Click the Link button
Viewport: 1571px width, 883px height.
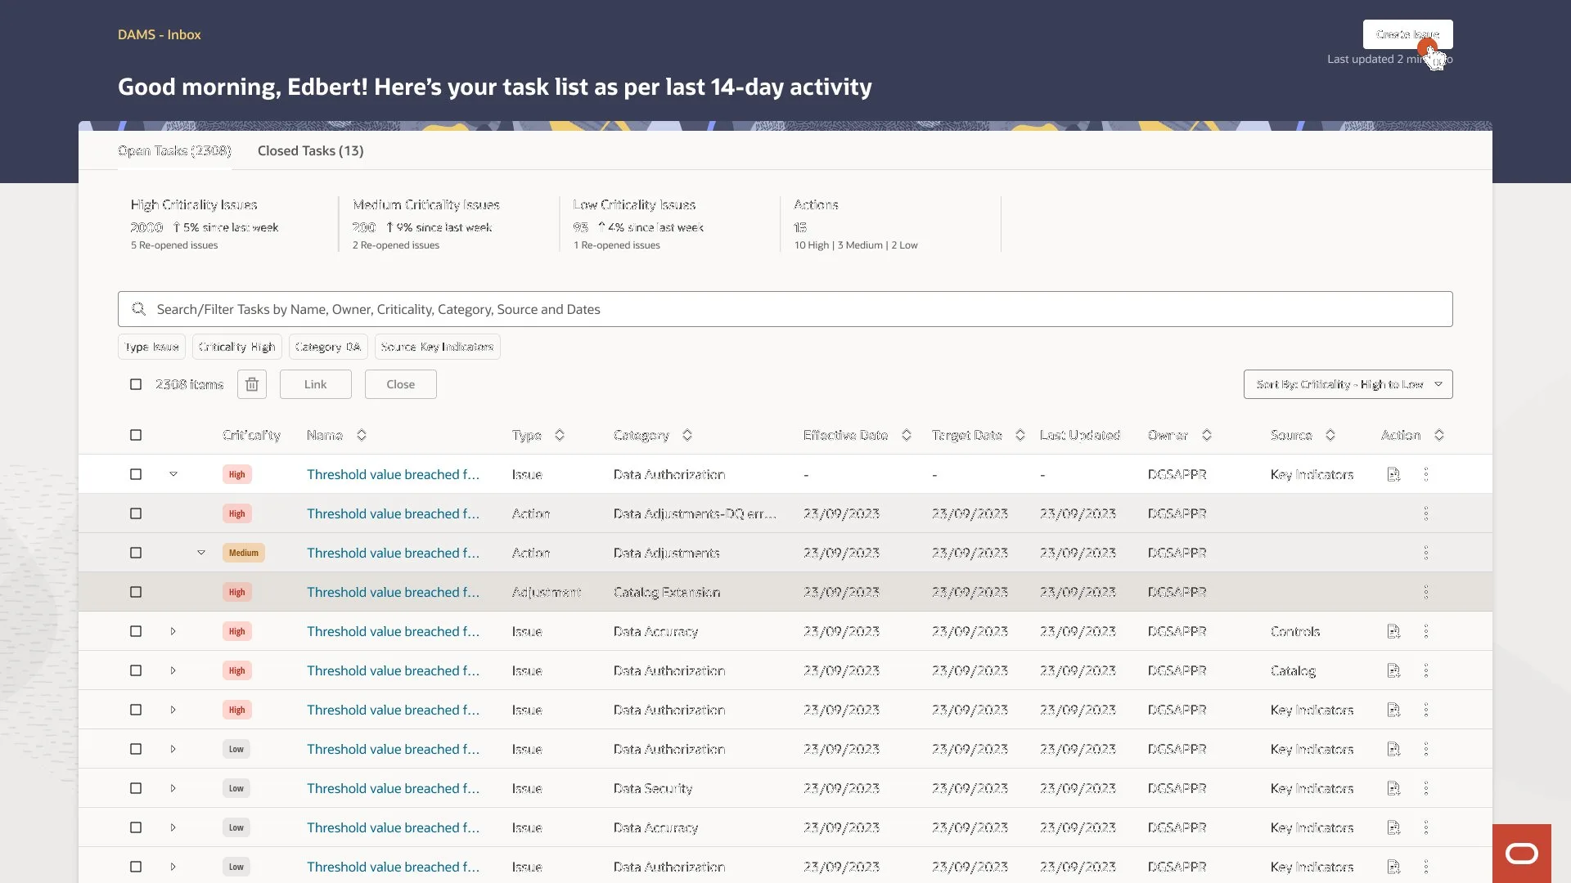click(316, 384)
